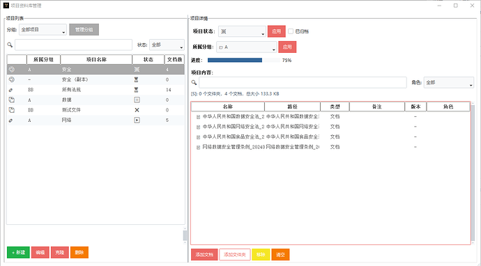This screenshot has width=481, height=266.
Task: Sort file list by 名称 column
Action: pos(228,107)
